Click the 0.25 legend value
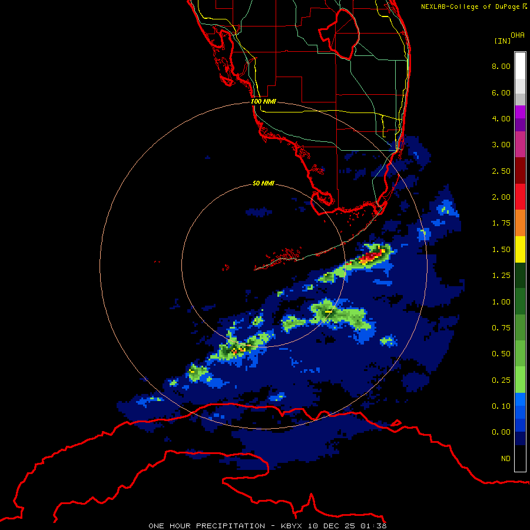The height and width of the screenshot is (530, 530). [501, 380]
